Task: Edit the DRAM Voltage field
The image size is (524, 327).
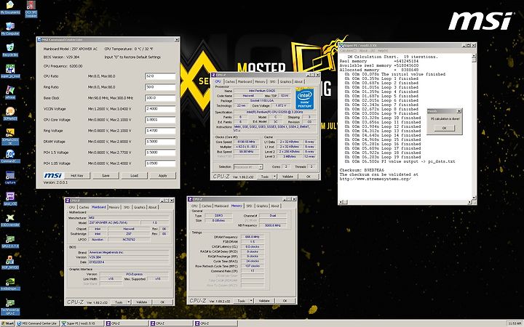Action: [x=160, y=142]
